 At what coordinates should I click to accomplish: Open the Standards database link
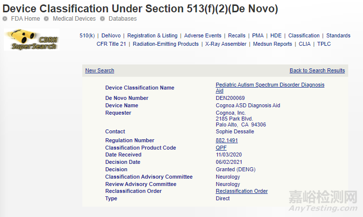[338, 35]
